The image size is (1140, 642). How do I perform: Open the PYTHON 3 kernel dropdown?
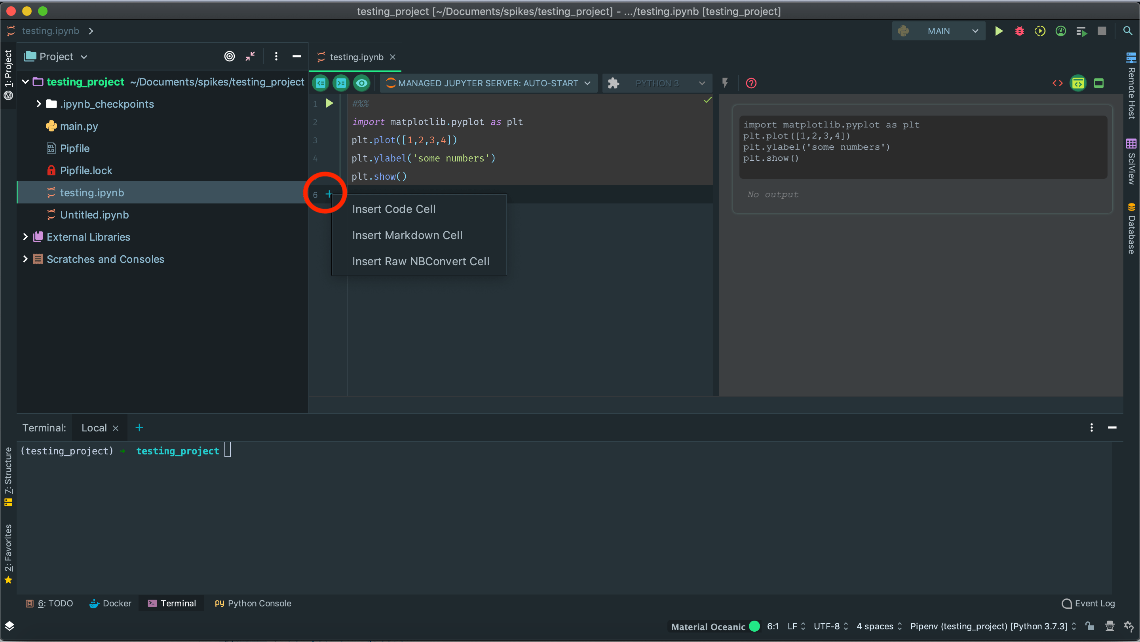[657, 83]
